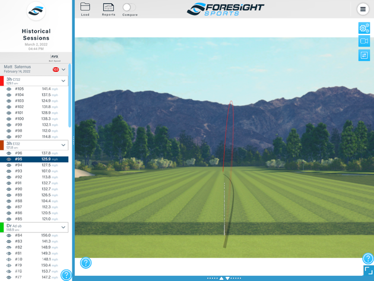
Task: Toggle visibility eye for shot #105
Action: [x=9, y=89]
